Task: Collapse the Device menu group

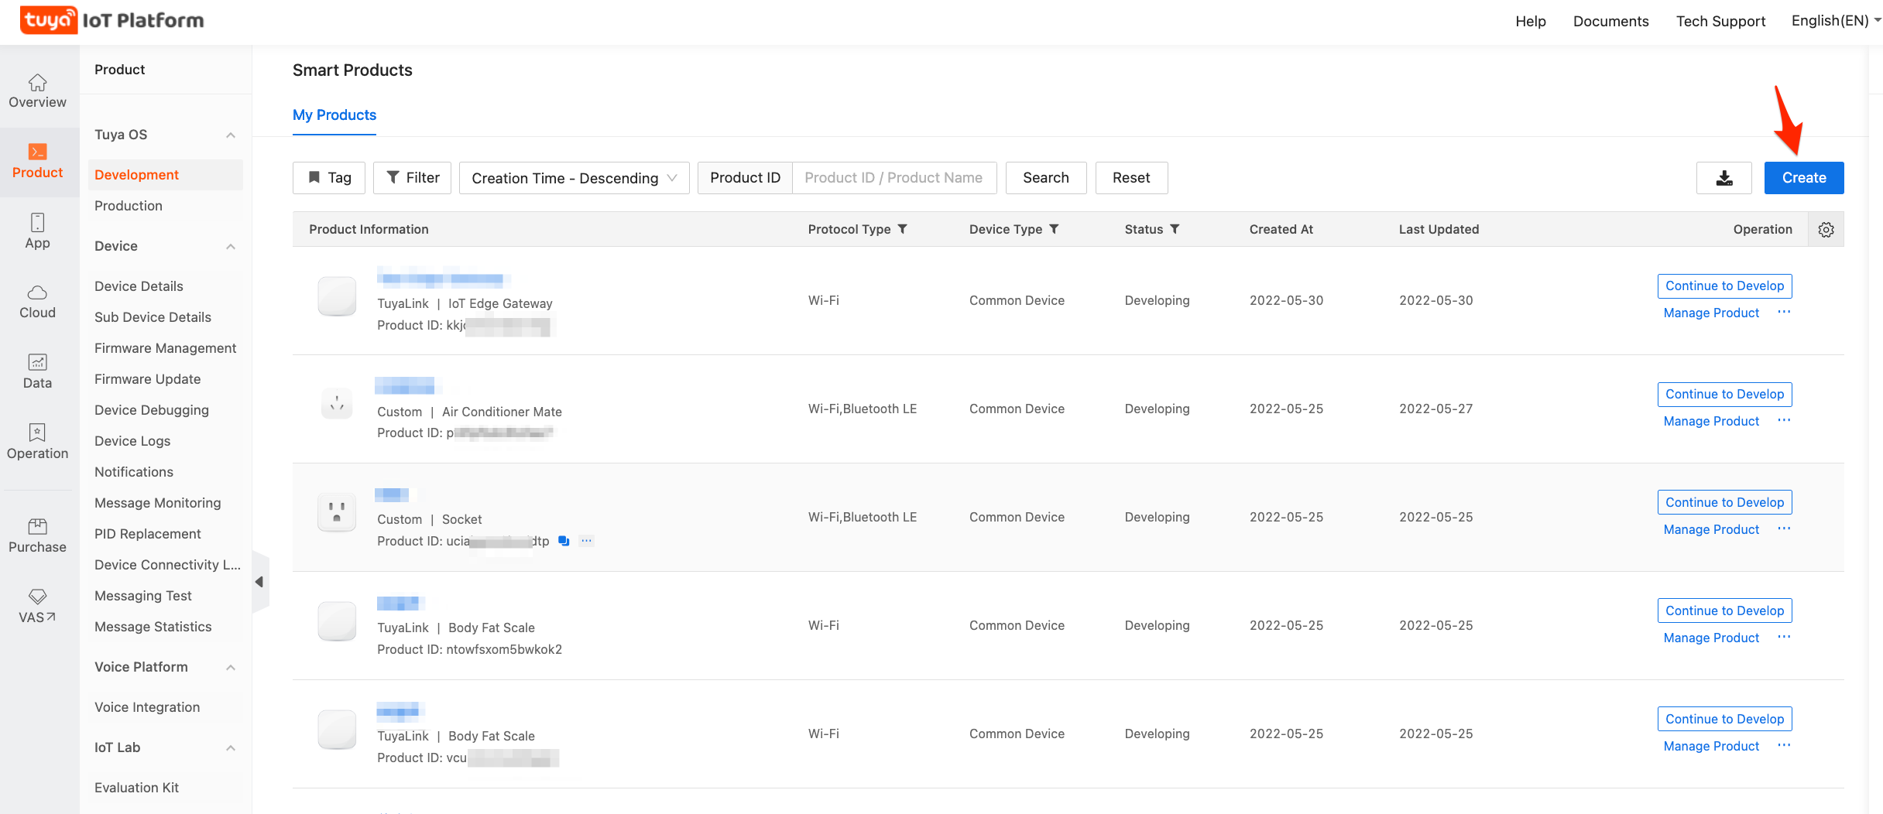Action: click(230, 247)
